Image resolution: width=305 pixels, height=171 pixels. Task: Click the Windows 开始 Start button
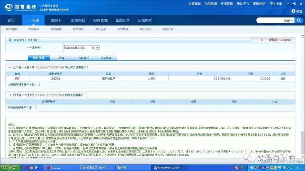[x=10, y=168]
